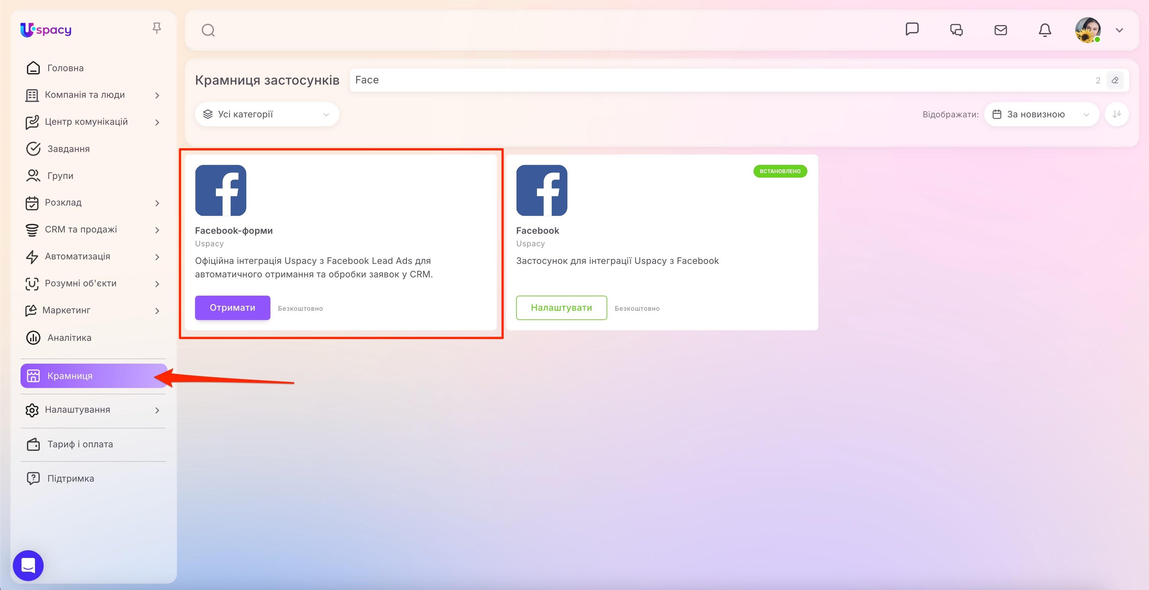
Task: Open the mail envelope icon
Action: pyautogui.click(x=1000, y=30)
